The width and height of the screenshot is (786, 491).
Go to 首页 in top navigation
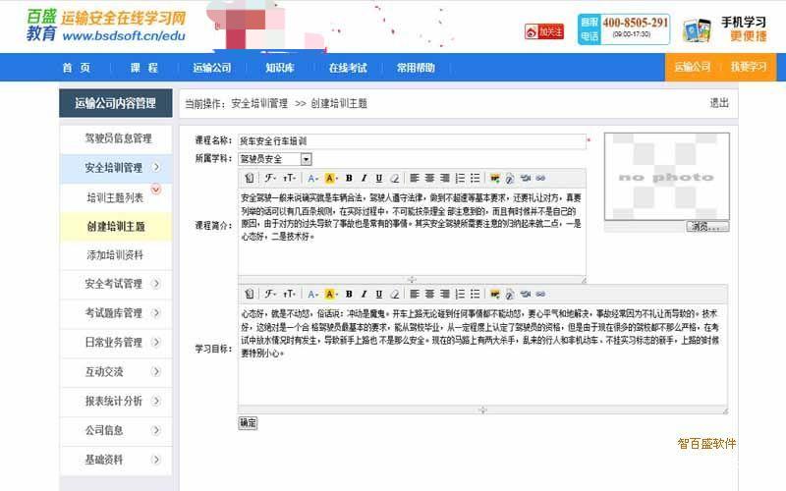(x=77, y=68)
